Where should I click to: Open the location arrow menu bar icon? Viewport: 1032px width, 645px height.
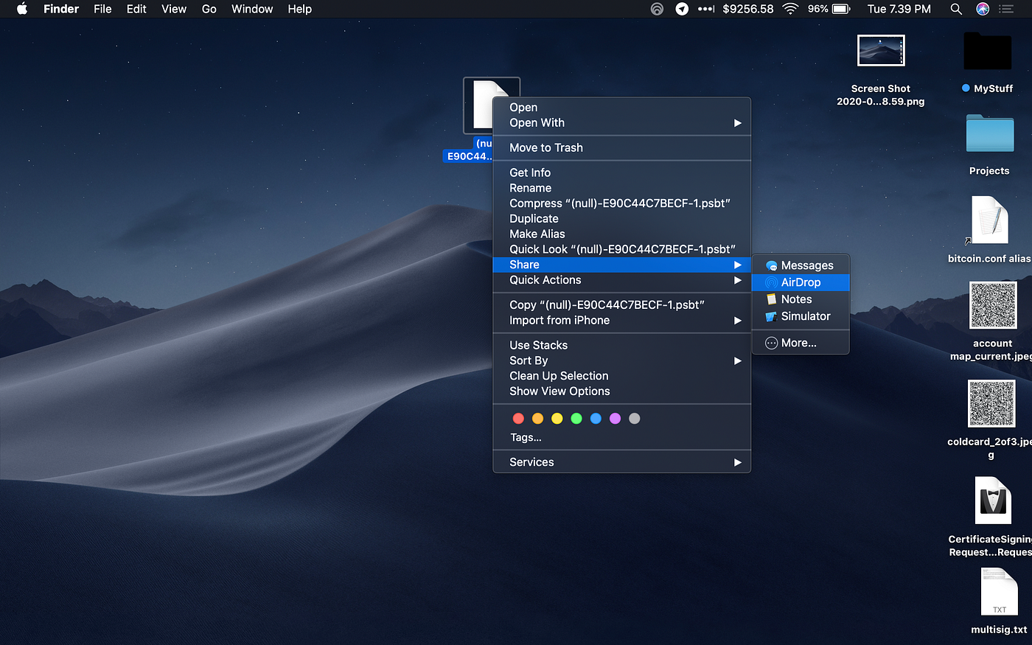tap(682, 9)
